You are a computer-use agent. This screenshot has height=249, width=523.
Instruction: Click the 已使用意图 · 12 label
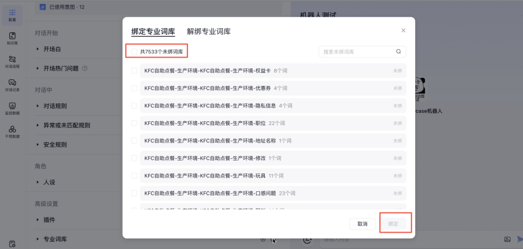[x=66, y=7]
